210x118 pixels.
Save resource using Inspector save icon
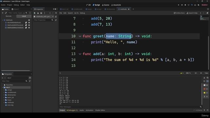tap(41, 13)
